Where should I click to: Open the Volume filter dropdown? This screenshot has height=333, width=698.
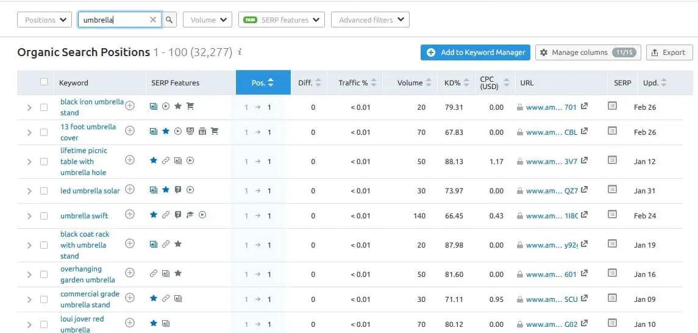click(x=207, y=20)
